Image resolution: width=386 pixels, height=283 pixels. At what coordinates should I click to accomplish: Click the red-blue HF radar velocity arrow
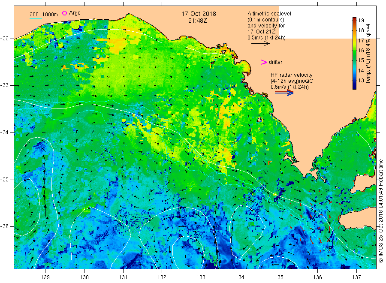pos(284,92)
